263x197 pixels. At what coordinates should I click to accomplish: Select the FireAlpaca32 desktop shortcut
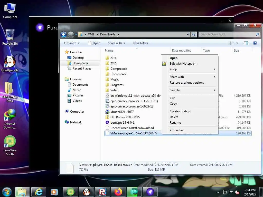click(x=10, y=64)
